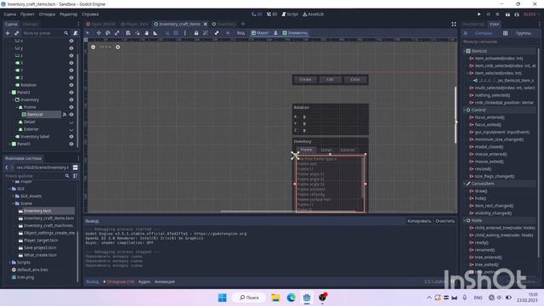Image resolution: width=544 pixels, height=306 pixels.
Task: Collapse the Panel2 node tree
Action: [9, 93]
